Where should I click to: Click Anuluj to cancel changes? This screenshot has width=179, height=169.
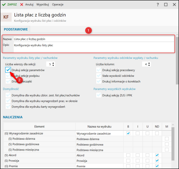click(27, 4)
